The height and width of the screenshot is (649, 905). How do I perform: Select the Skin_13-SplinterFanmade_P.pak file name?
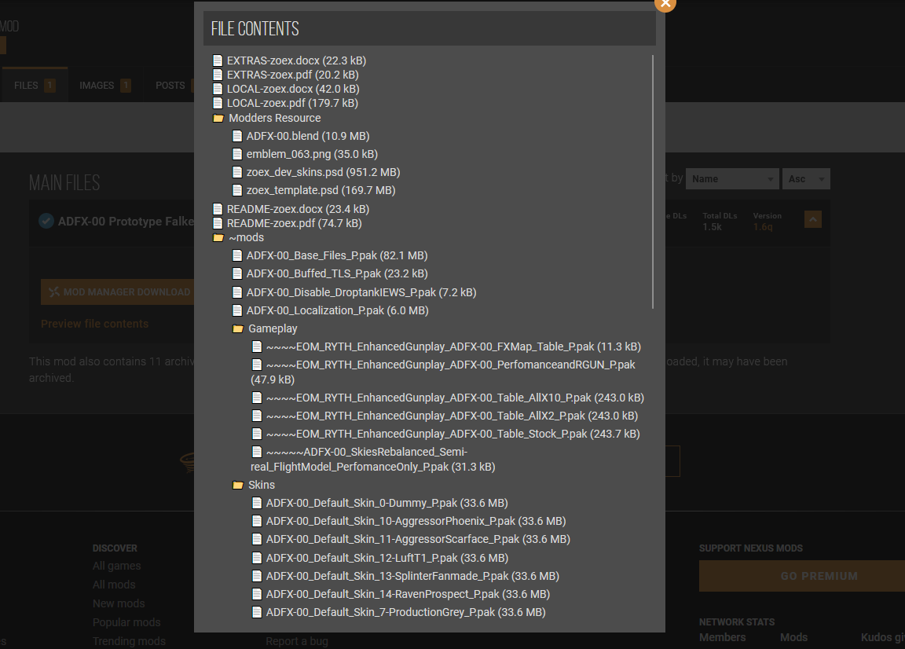[412, 576]
